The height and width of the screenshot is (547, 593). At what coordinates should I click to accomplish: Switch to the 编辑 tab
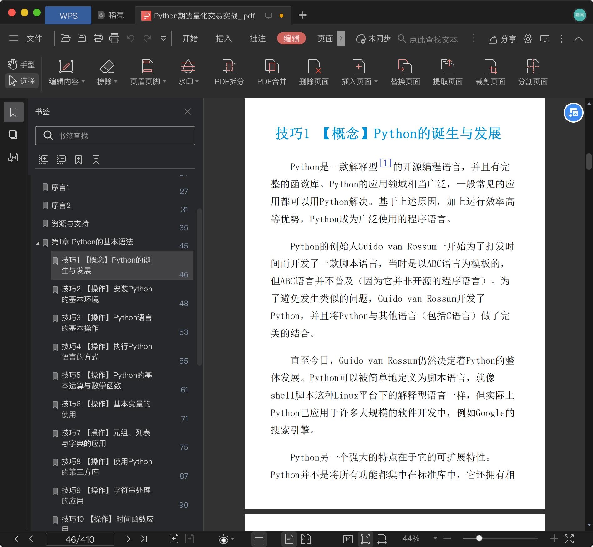coord(291,38)
